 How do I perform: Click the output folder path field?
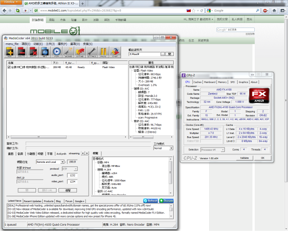click(144, 54)
